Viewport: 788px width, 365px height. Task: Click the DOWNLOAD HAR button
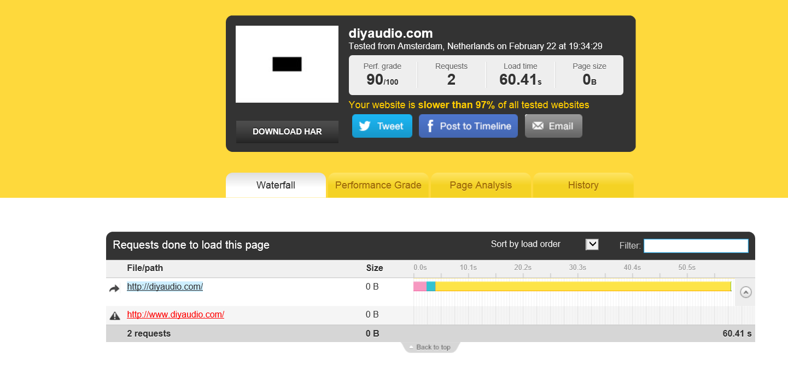click(287, 132)
